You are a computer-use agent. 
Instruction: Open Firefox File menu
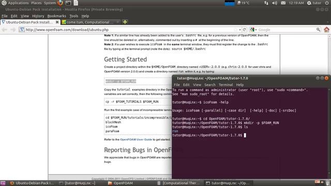5,16
